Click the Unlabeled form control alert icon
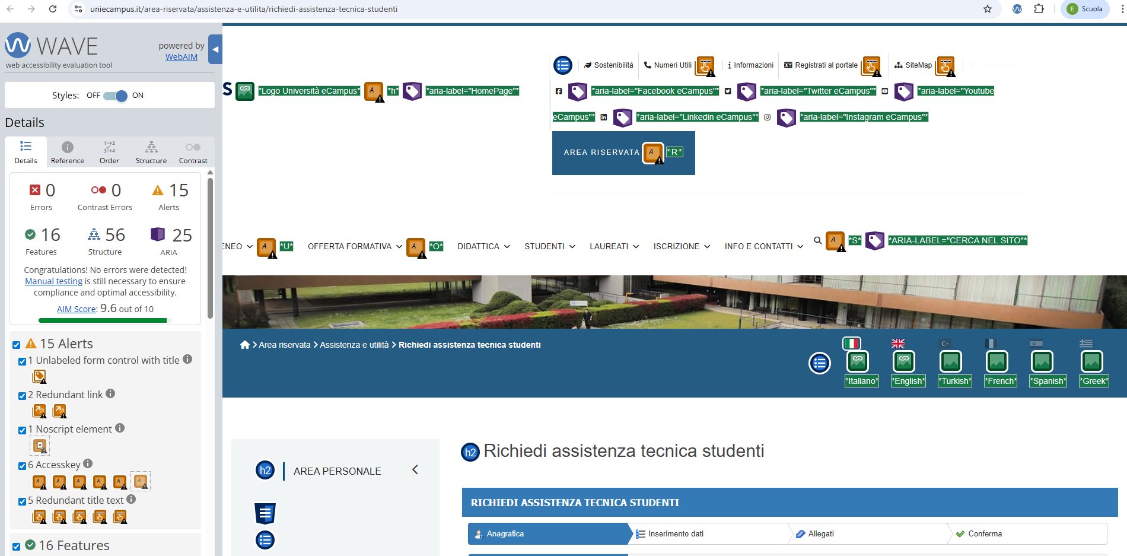 (x=39, y=377)
